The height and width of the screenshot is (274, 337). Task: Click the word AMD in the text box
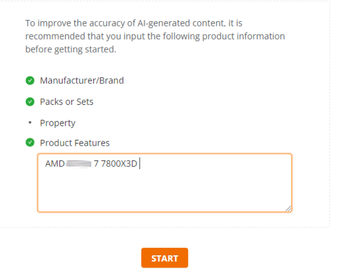pos(55,164)
